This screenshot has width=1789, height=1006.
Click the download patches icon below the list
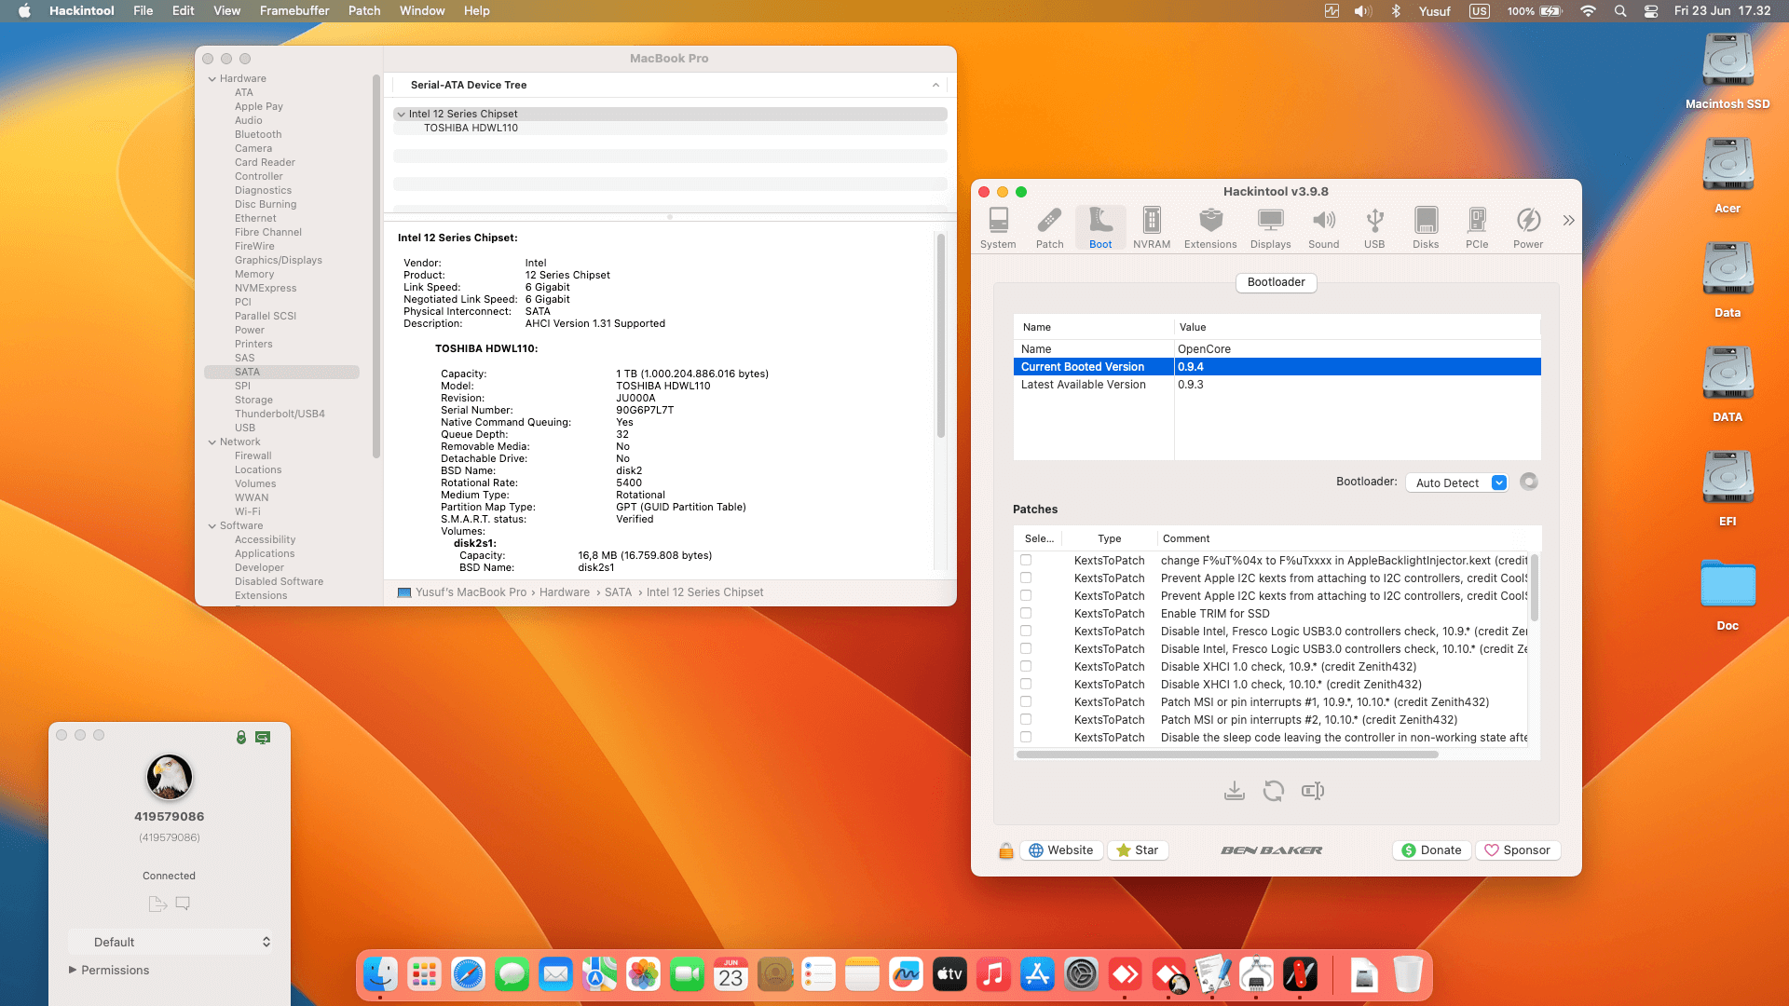[1235, 791]
